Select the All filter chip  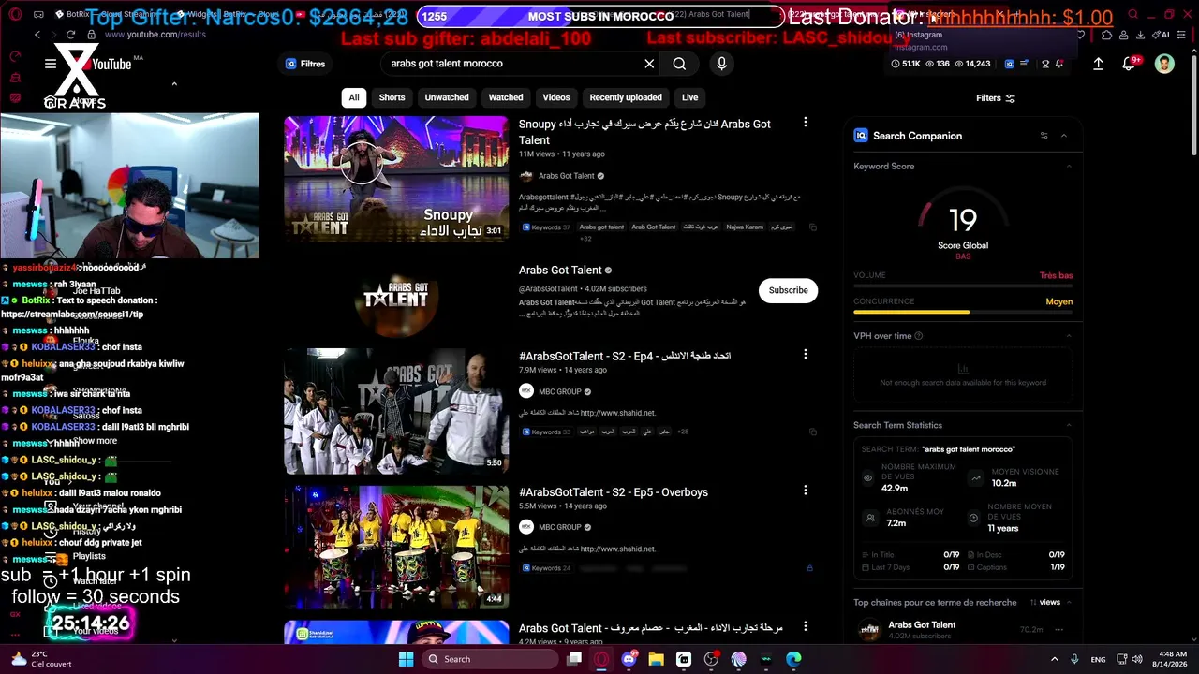(354, 97)
